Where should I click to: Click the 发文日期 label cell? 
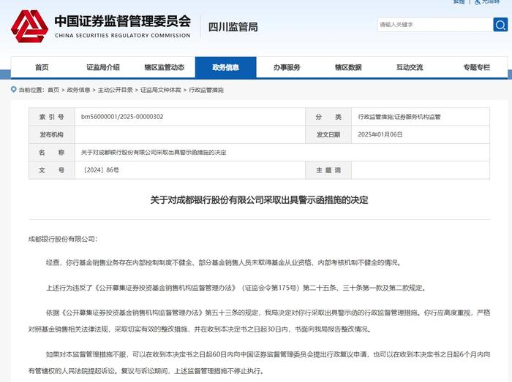point(328,134)
